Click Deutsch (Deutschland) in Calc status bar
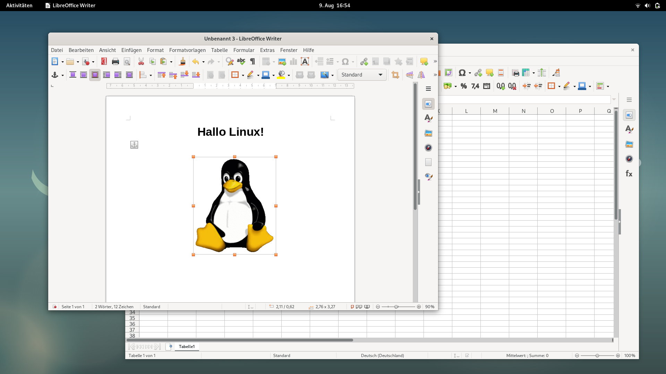Image resolution: width=666 pixels, height=374 pixels. click(382, 356)
